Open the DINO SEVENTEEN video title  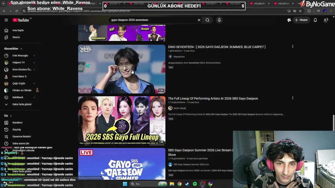(217, 47)
